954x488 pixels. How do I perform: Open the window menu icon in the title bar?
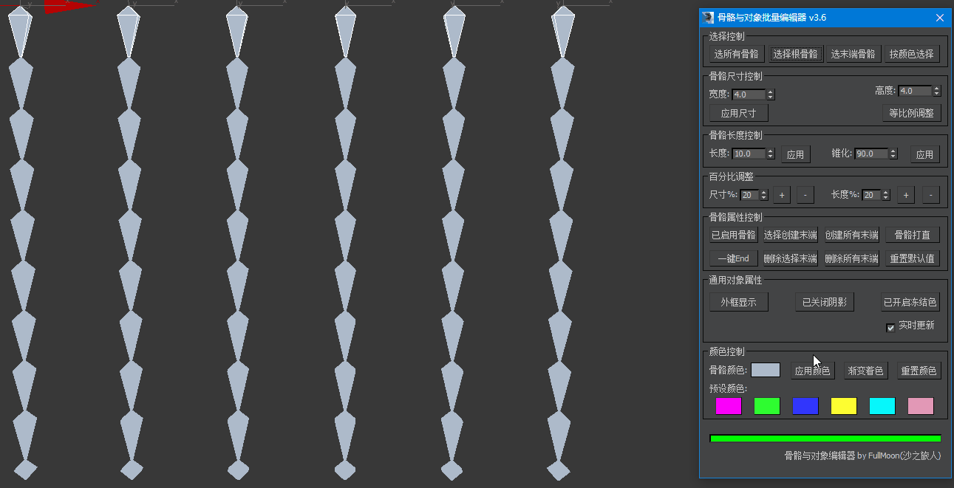[708, 18]
